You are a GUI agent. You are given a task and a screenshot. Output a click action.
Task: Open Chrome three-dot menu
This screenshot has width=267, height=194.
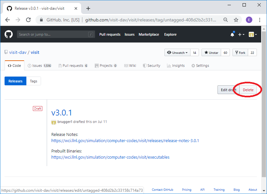pos(260,20)
